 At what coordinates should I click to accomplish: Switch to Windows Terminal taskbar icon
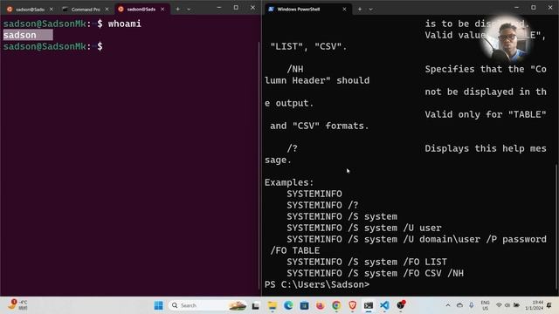pos(369,305)
